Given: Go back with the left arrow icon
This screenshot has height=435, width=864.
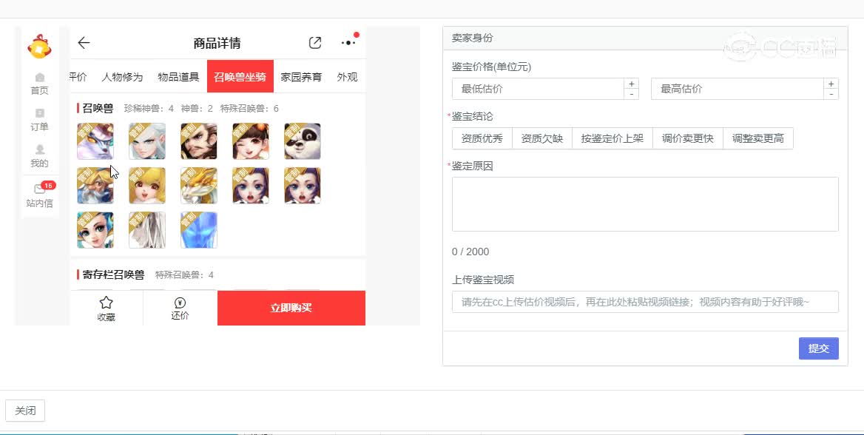Looking at the screenshot, I should click(x=84, y=43).
